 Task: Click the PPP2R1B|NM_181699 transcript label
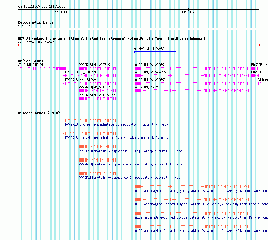coord(80,72)
